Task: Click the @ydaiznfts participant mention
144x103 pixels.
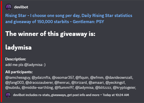Action: point(41,77)
